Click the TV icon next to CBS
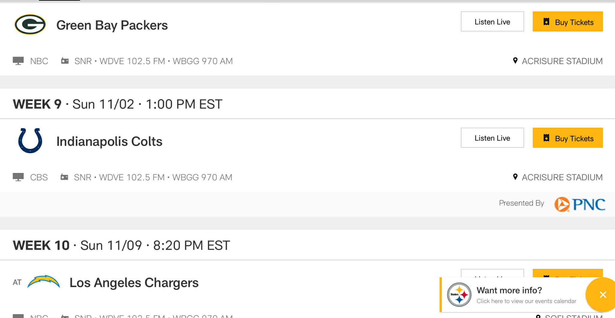Screen dimensions: 615x318 (18, 177)
